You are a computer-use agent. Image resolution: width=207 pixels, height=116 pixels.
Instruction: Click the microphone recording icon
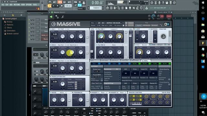(159, 3)
